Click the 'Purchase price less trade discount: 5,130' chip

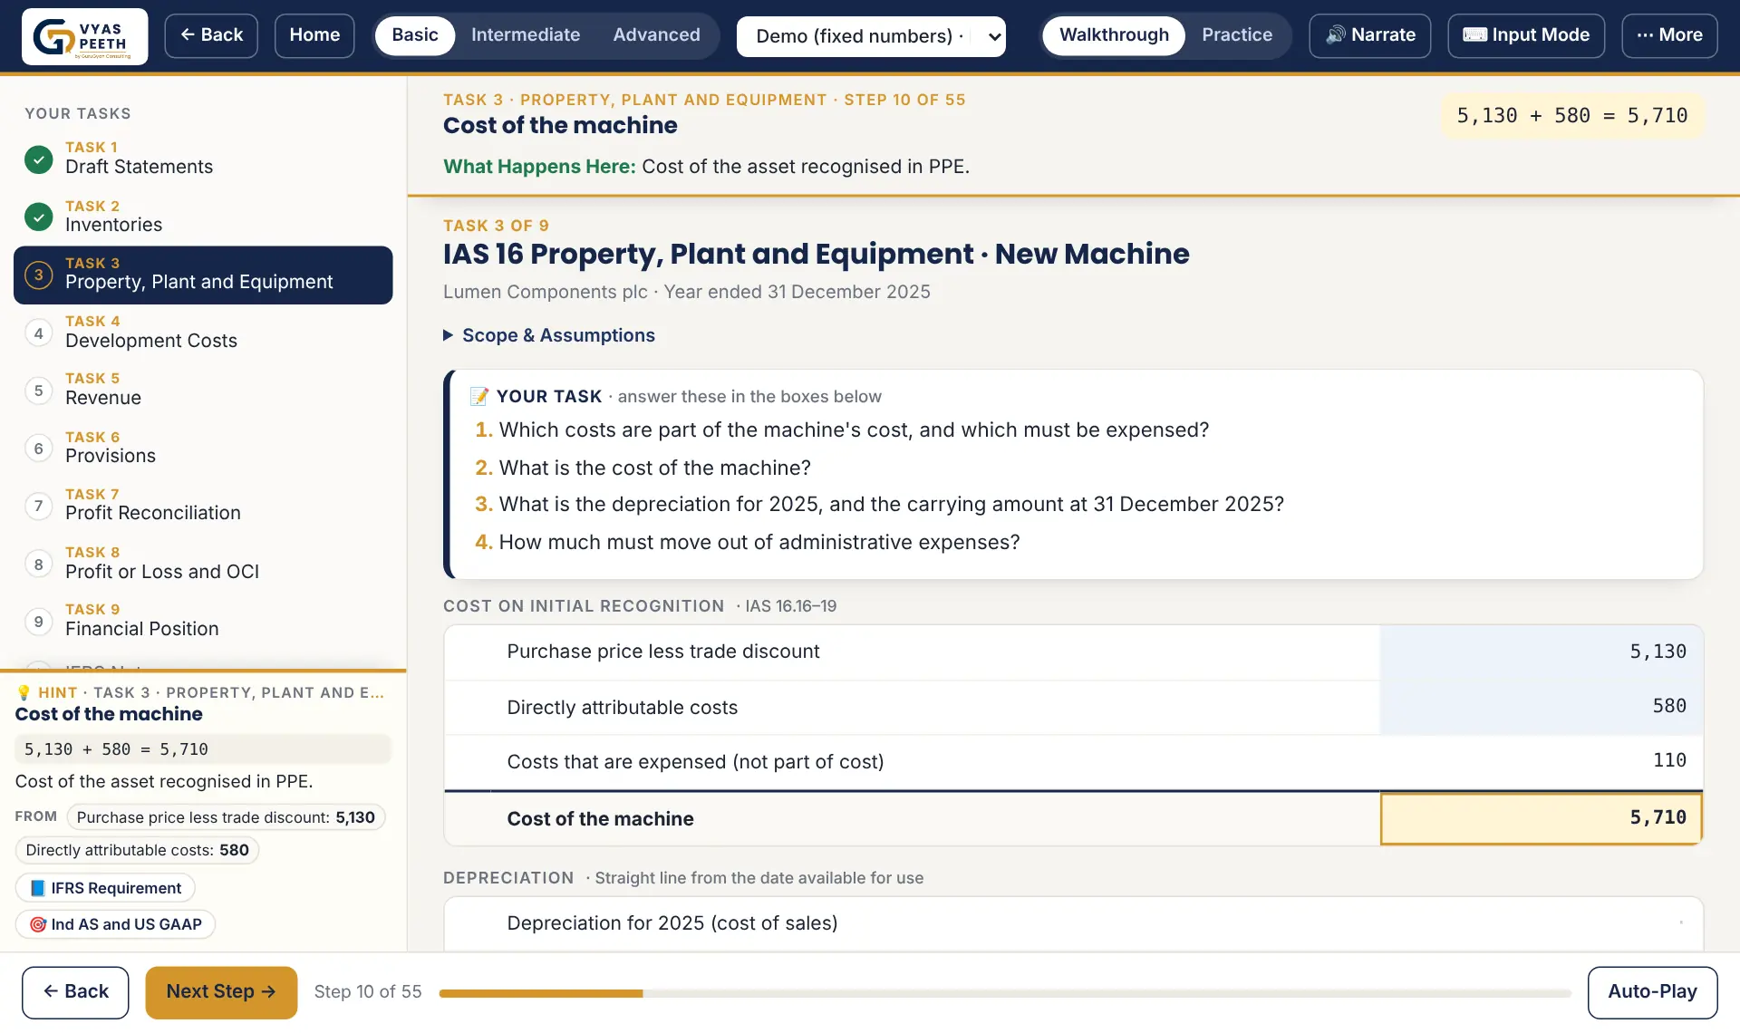226,817
